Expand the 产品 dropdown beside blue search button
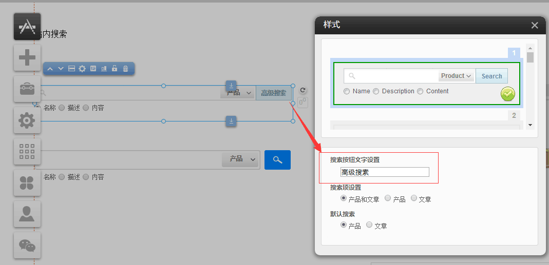549x265 pixels. coord(240,159)
